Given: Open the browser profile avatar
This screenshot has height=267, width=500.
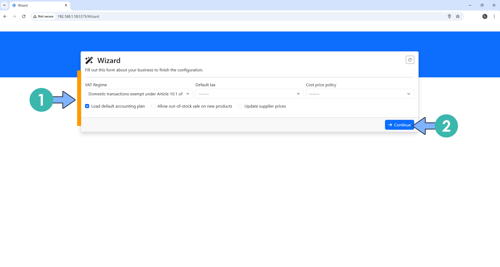Looking at the screenshot, I should (x=485, y=16).
